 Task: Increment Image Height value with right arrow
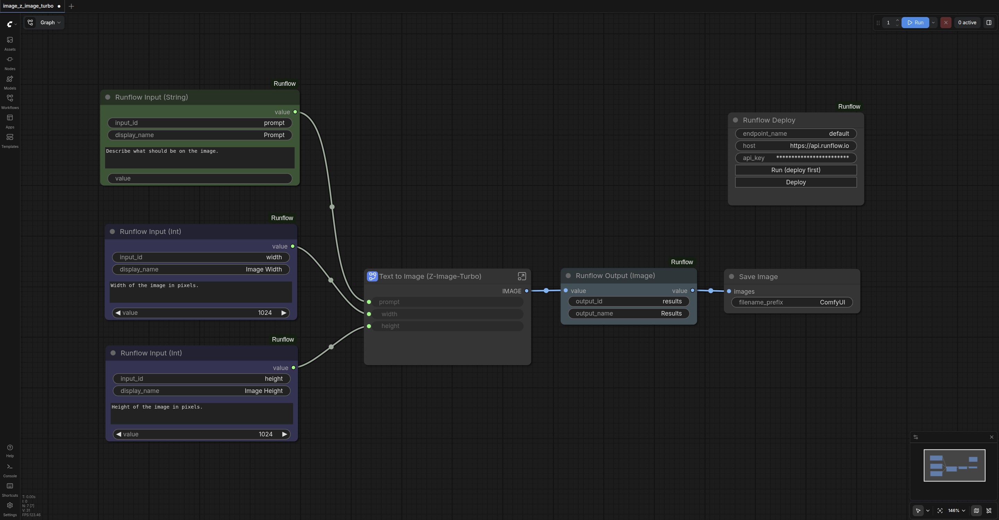(285, 434)
